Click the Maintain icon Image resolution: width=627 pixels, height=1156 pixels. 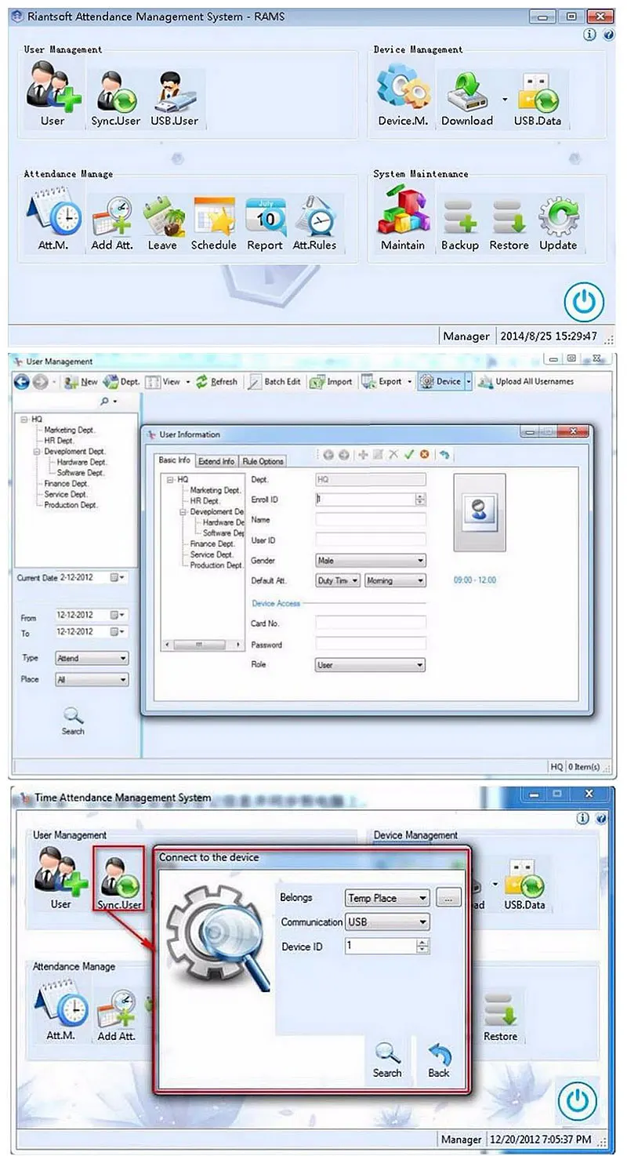(402, 220)
